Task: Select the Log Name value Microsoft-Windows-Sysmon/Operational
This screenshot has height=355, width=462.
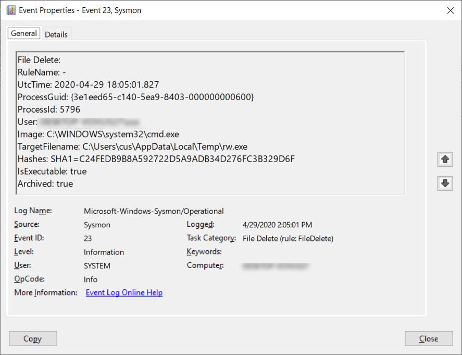Action: point(154,211)
